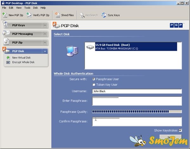
Task: Click the PGP logo in header
Action: [176, 25]
